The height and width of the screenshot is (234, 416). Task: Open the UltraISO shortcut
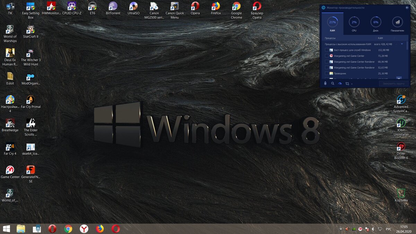pyautogui.click(x=133, y=9)
